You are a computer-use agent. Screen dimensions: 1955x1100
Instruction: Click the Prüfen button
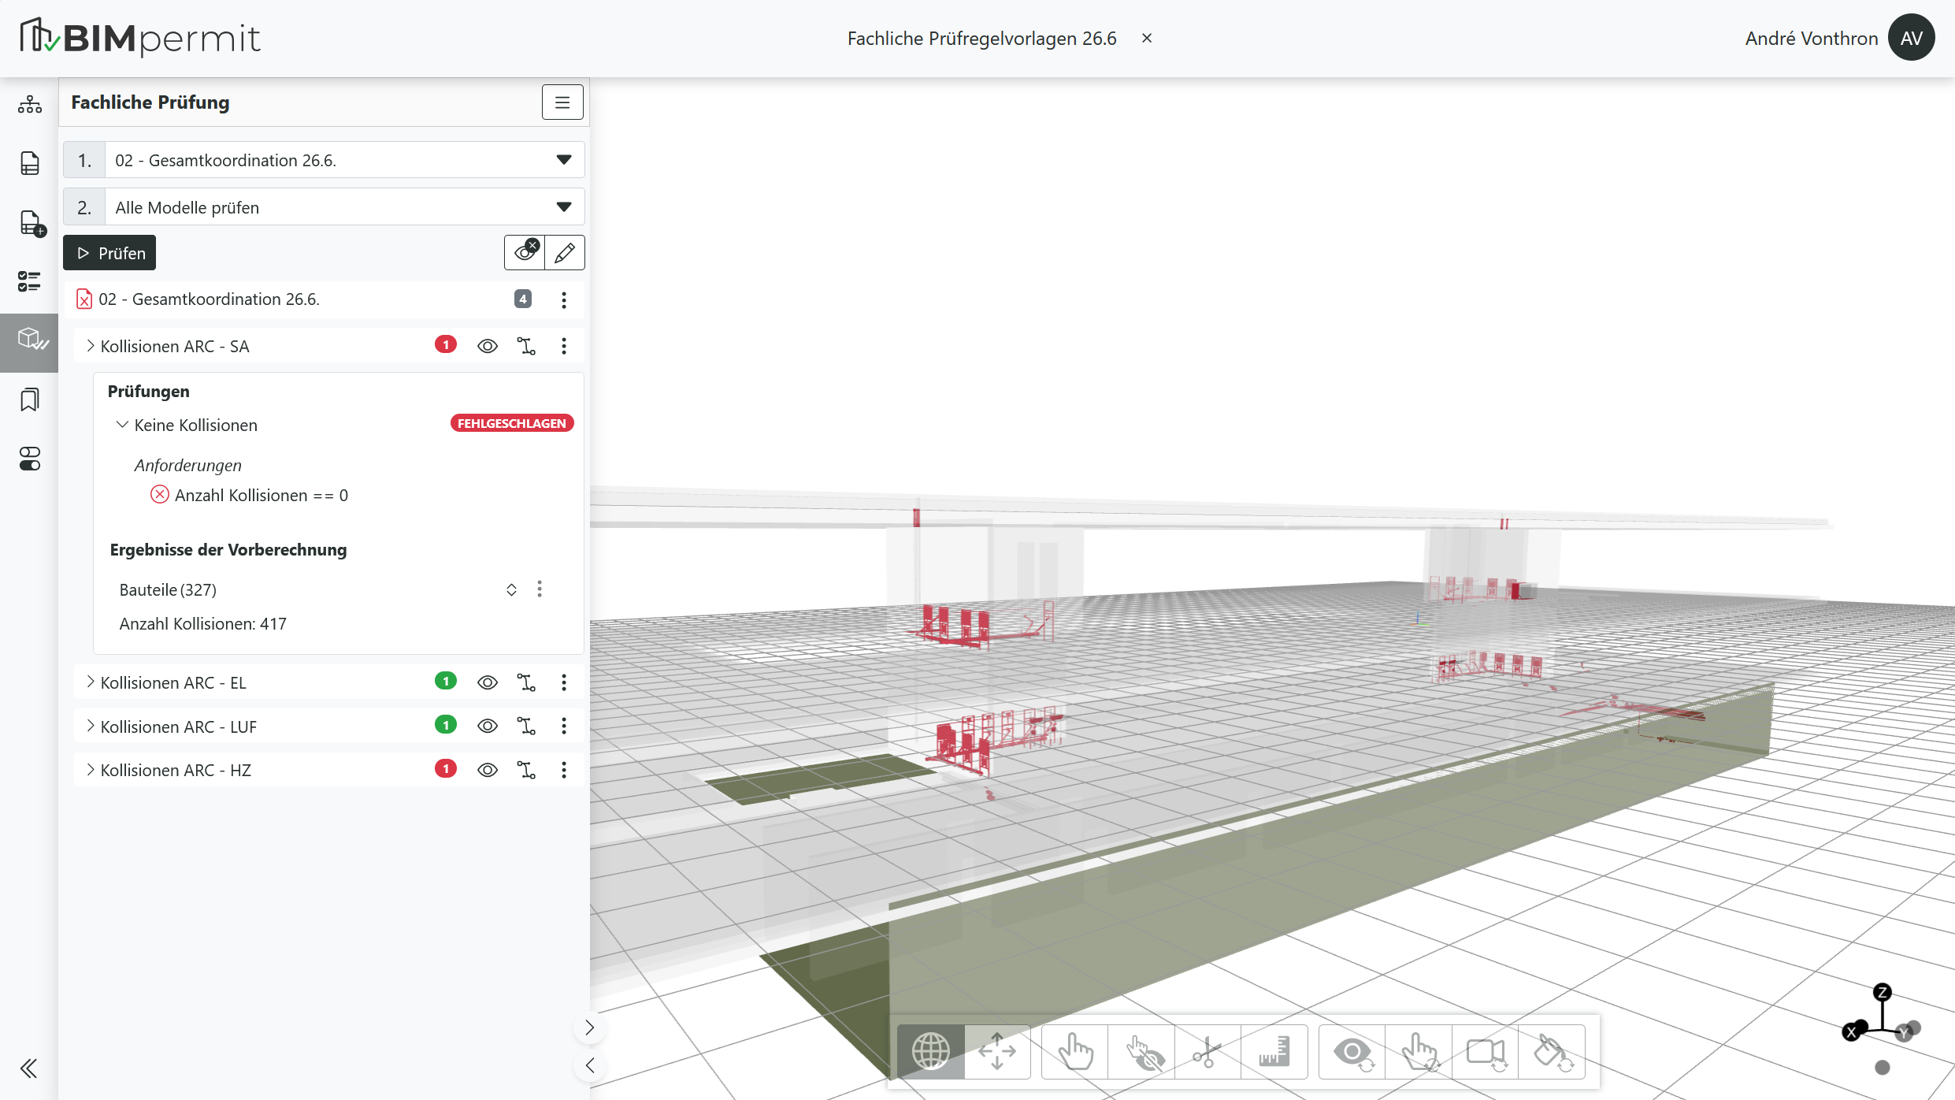click(109, 253)
